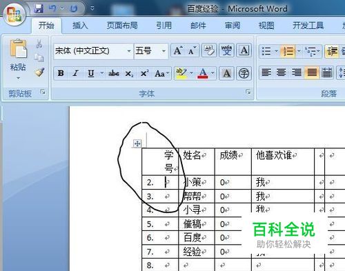Open the 页面布局 ribbon tab
This screenshot has width=345, height=271.
[x=122, y=26]
